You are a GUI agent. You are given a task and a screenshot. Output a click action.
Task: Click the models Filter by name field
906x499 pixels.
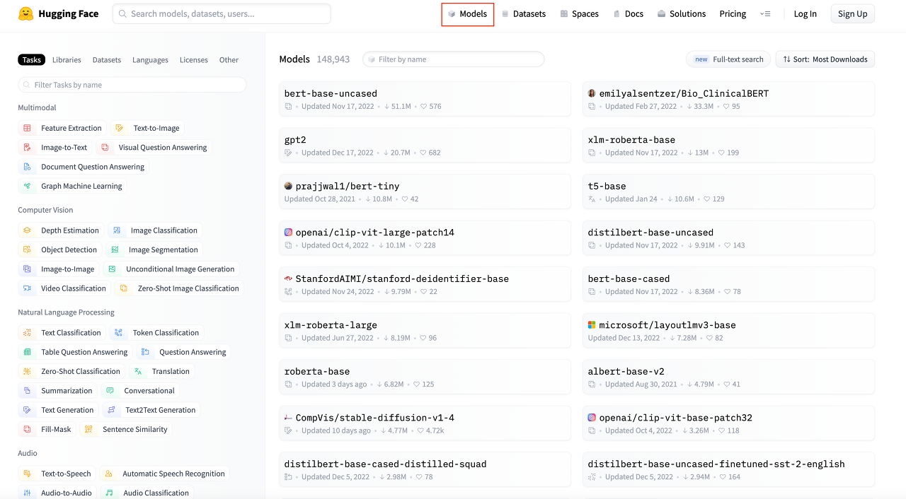[454, 59]
